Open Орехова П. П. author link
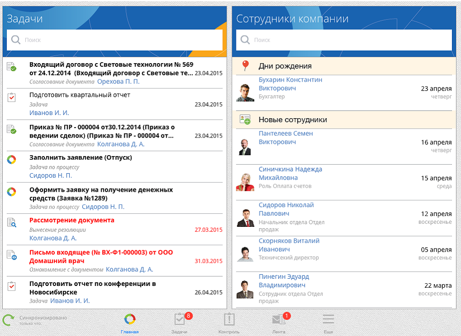The height and width of the screenshot is (336, 461). pyautogui.click(x=118, y=82)
